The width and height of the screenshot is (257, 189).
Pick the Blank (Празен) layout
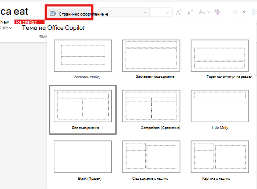pyautogui.click(x=83, y=161)
